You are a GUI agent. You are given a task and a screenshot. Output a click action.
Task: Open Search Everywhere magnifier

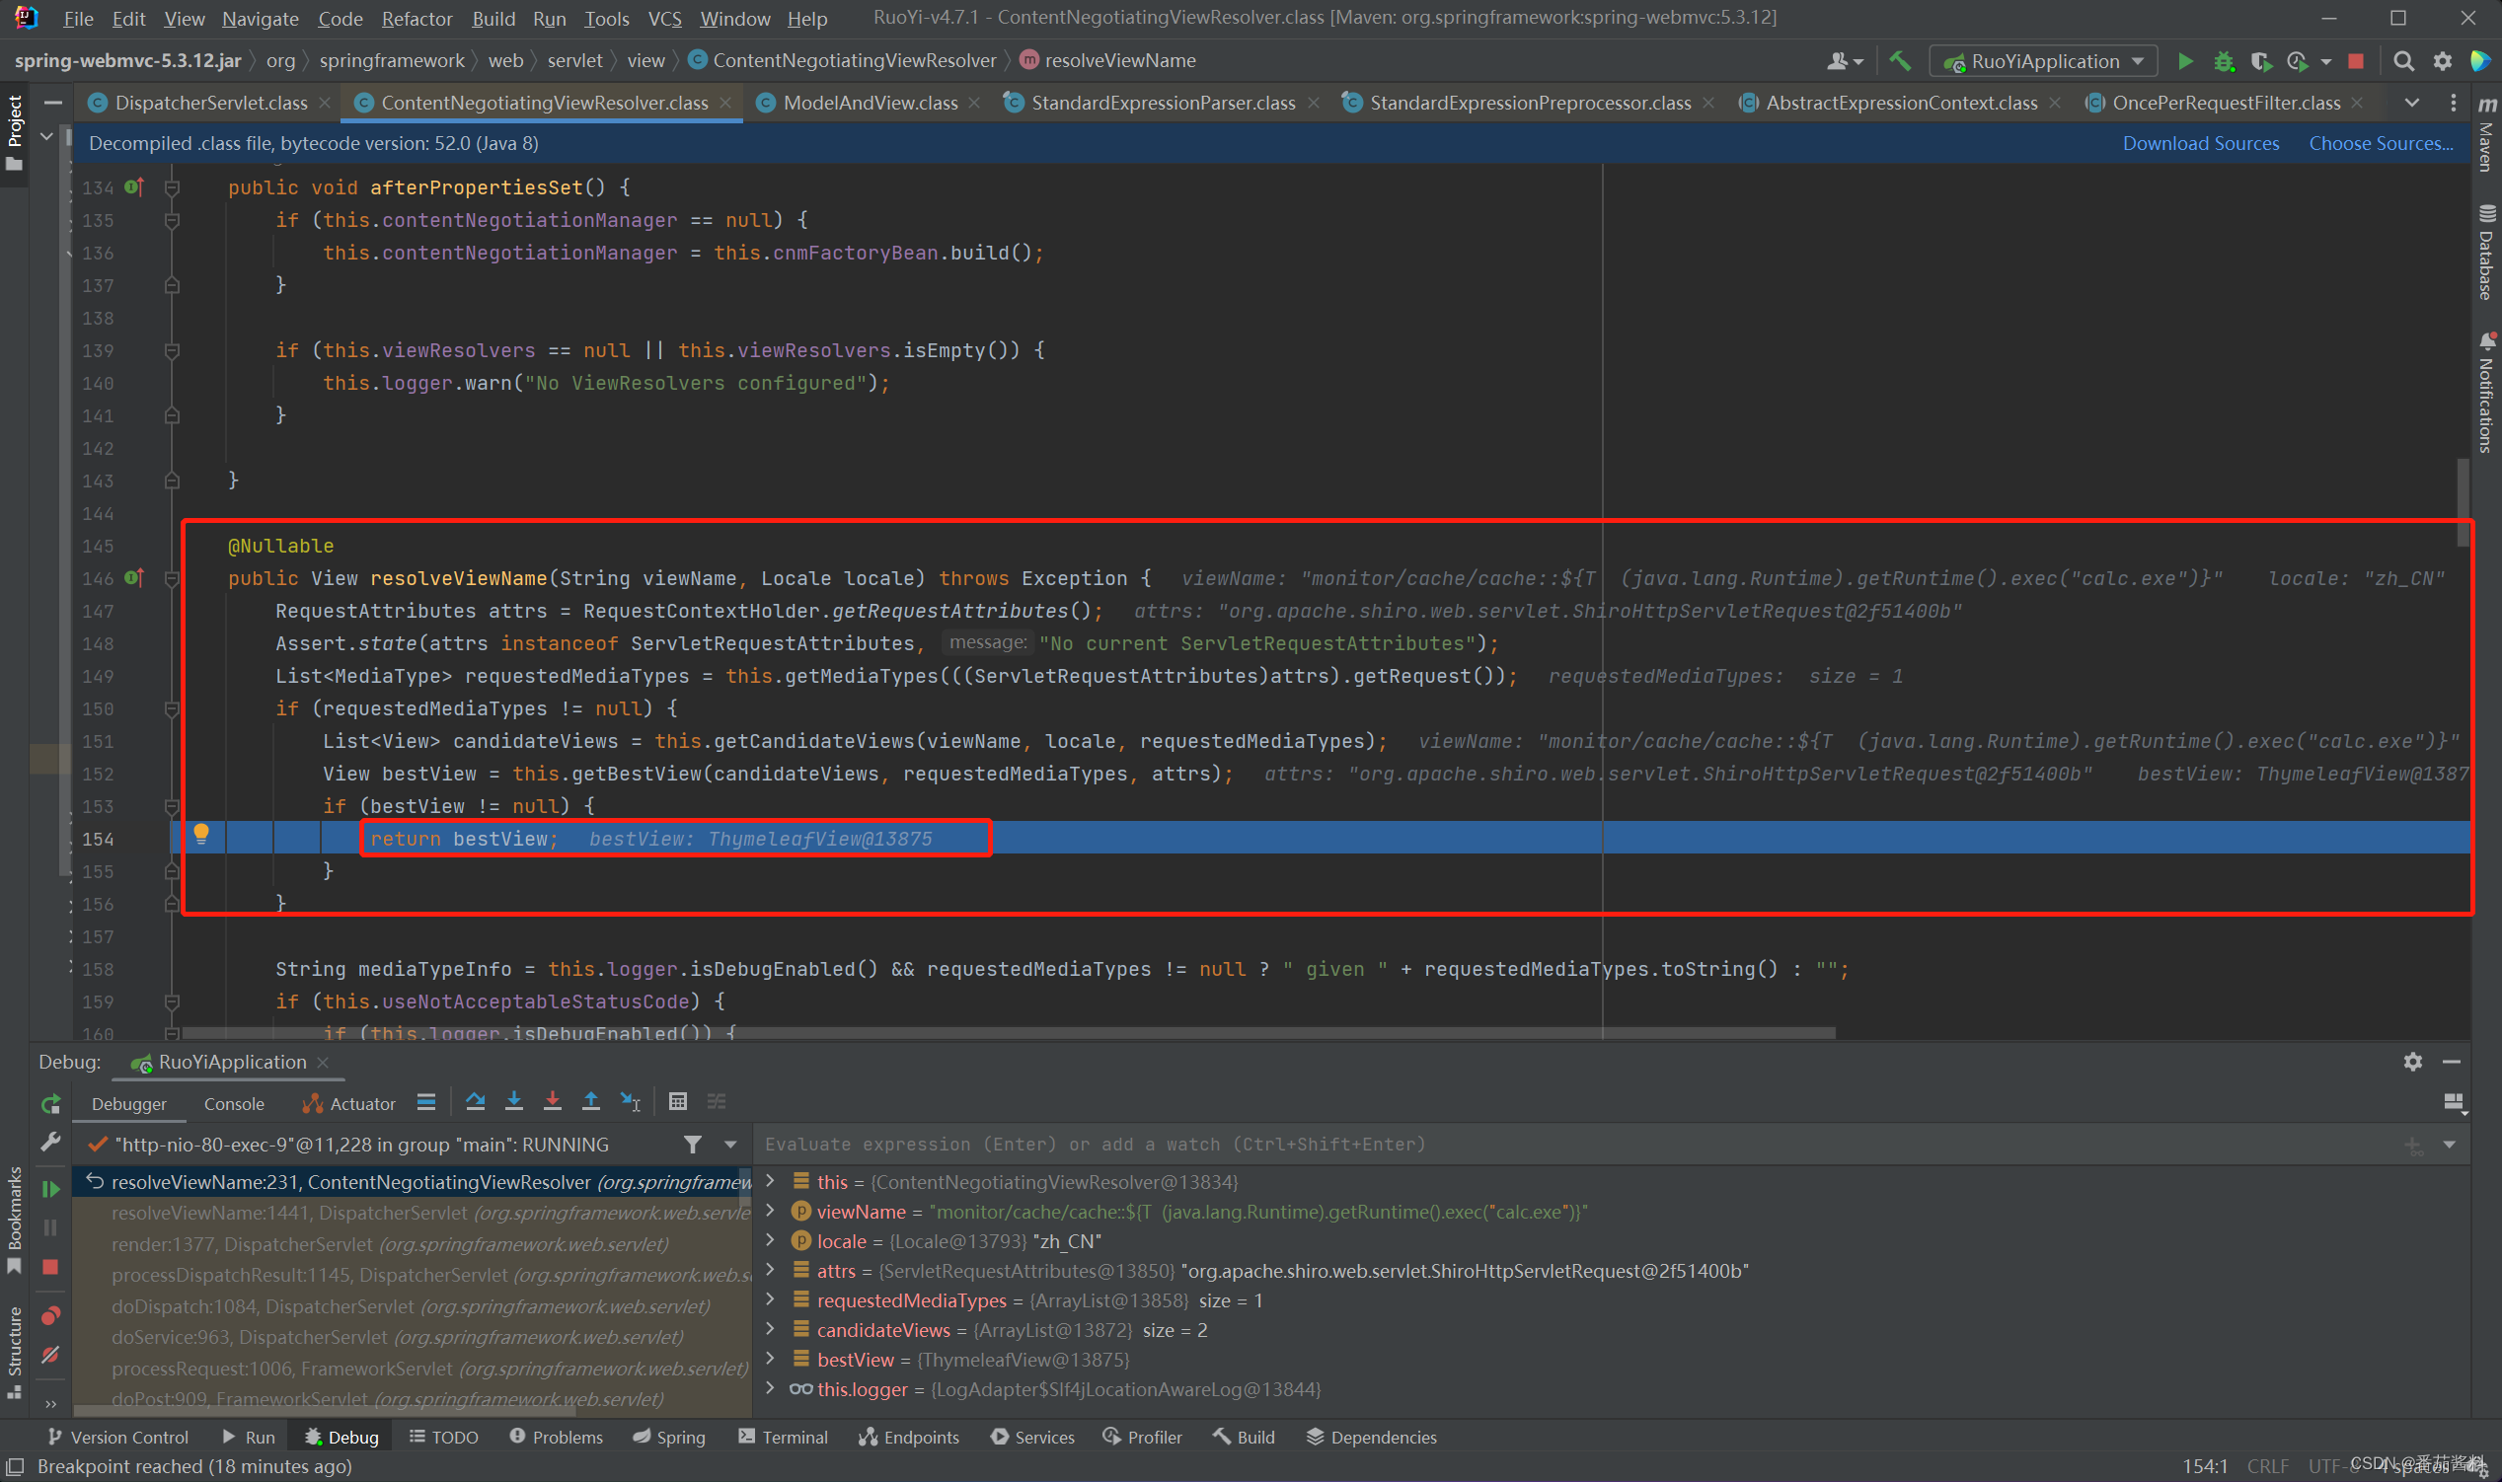tap(2403, 61)
